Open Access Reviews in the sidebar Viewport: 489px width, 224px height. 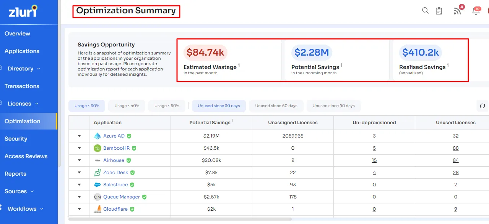pos(26,156)
